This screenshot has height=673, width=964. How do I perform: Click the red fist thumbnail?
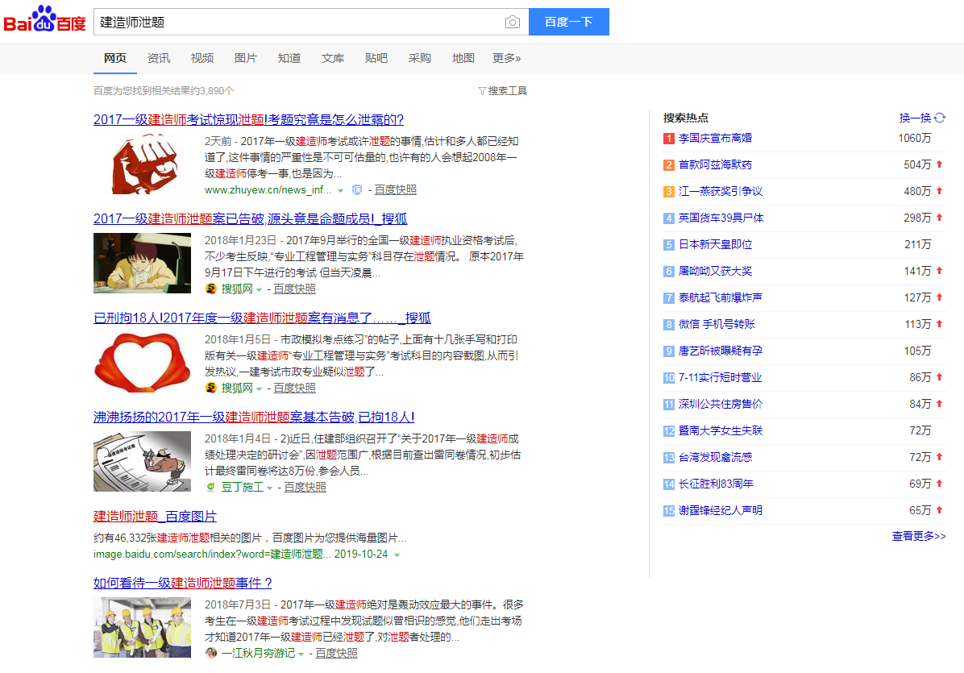[x=142, y=164]
